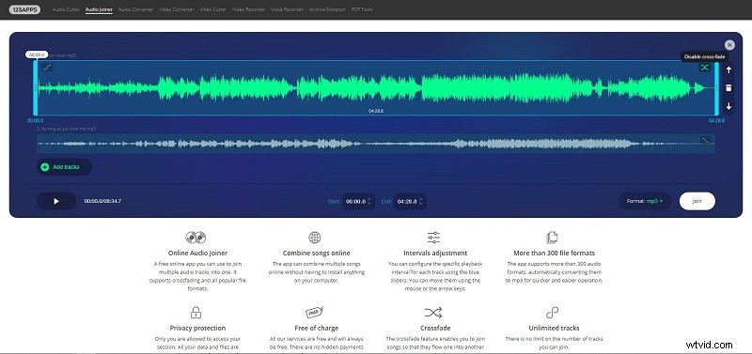Click the Privacy protection lock icon
This screenshot has height=354, width=752.
pyautogui.click(x=196, y=313)
